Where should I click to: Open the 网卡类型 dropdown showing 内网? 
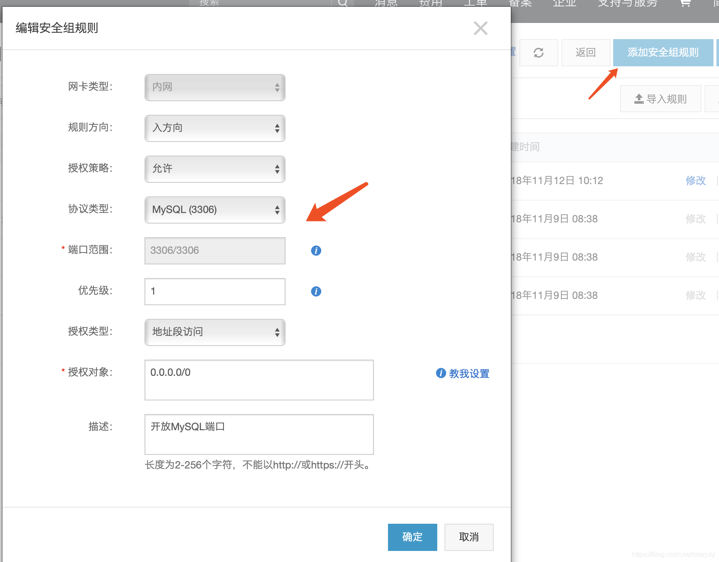click(215, 88)
